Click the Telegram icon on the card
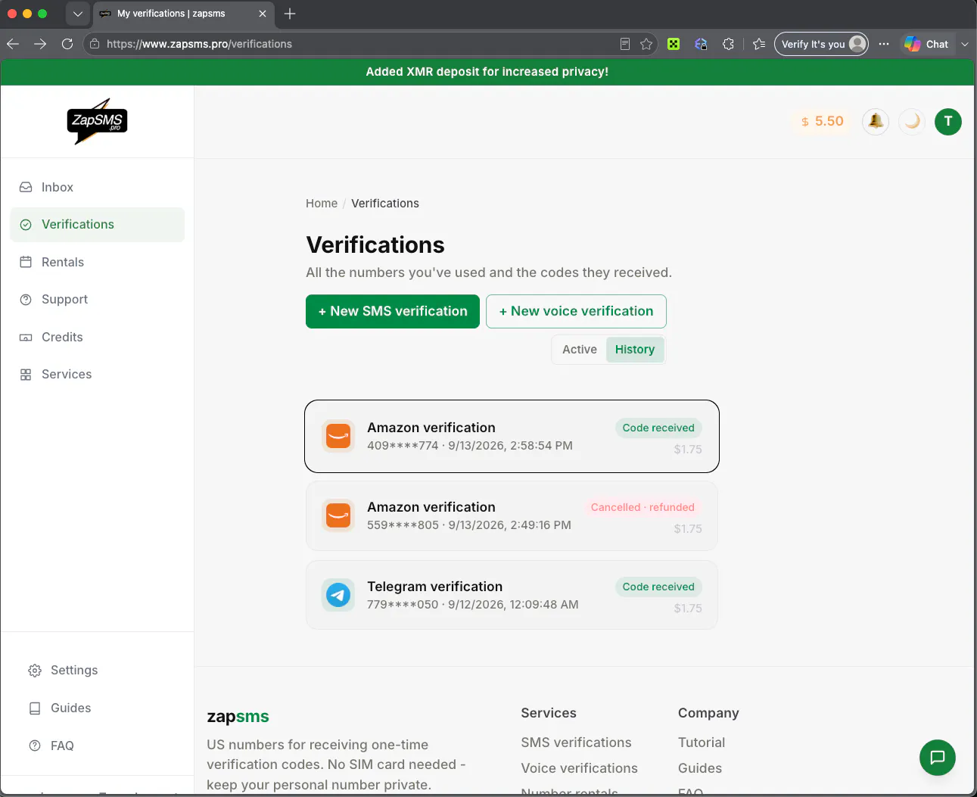Image resolution: width=977 pixels, height=797 pixels. click(x=338, y=595)
